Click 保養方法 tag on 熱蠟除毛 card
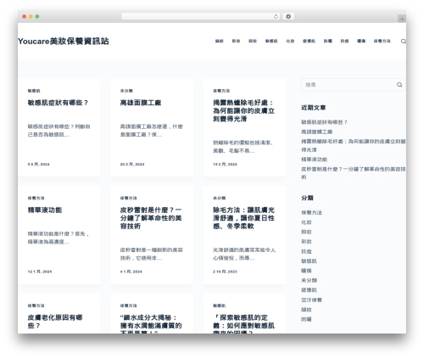This screenshot has width=424, height=359. [x=221, y=91]
